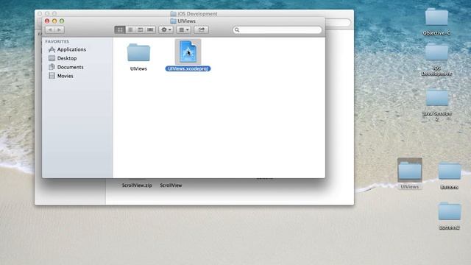Image resolution: width=471 pixels, height=265 pixels.
Task: Click the FAVORITES sidebar heading
Action: 57,41
